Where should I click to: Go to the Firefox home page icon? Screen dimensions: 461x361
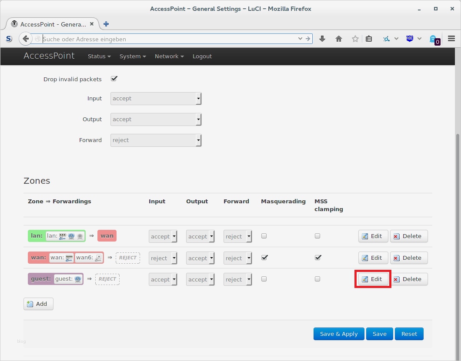tap(339, 39)
